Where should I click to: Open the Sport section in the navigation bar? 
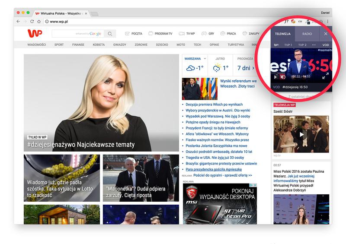click(x=59, y=44)
